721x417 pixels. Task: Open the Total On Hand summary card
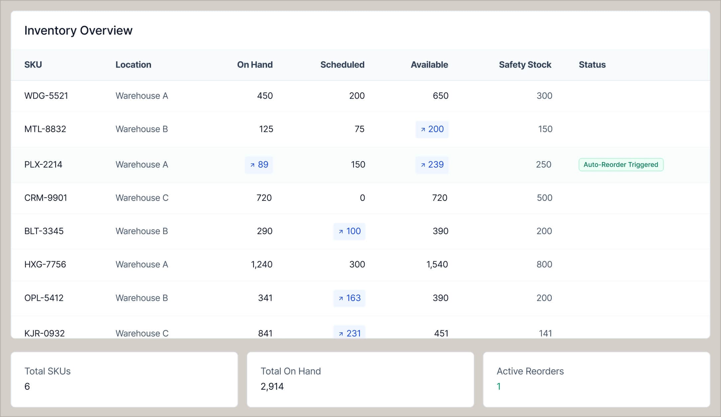pos(360,379)
